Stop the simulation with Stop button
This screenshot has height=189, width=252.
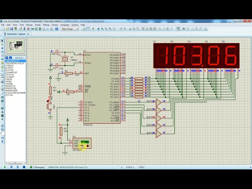point(24,167)
